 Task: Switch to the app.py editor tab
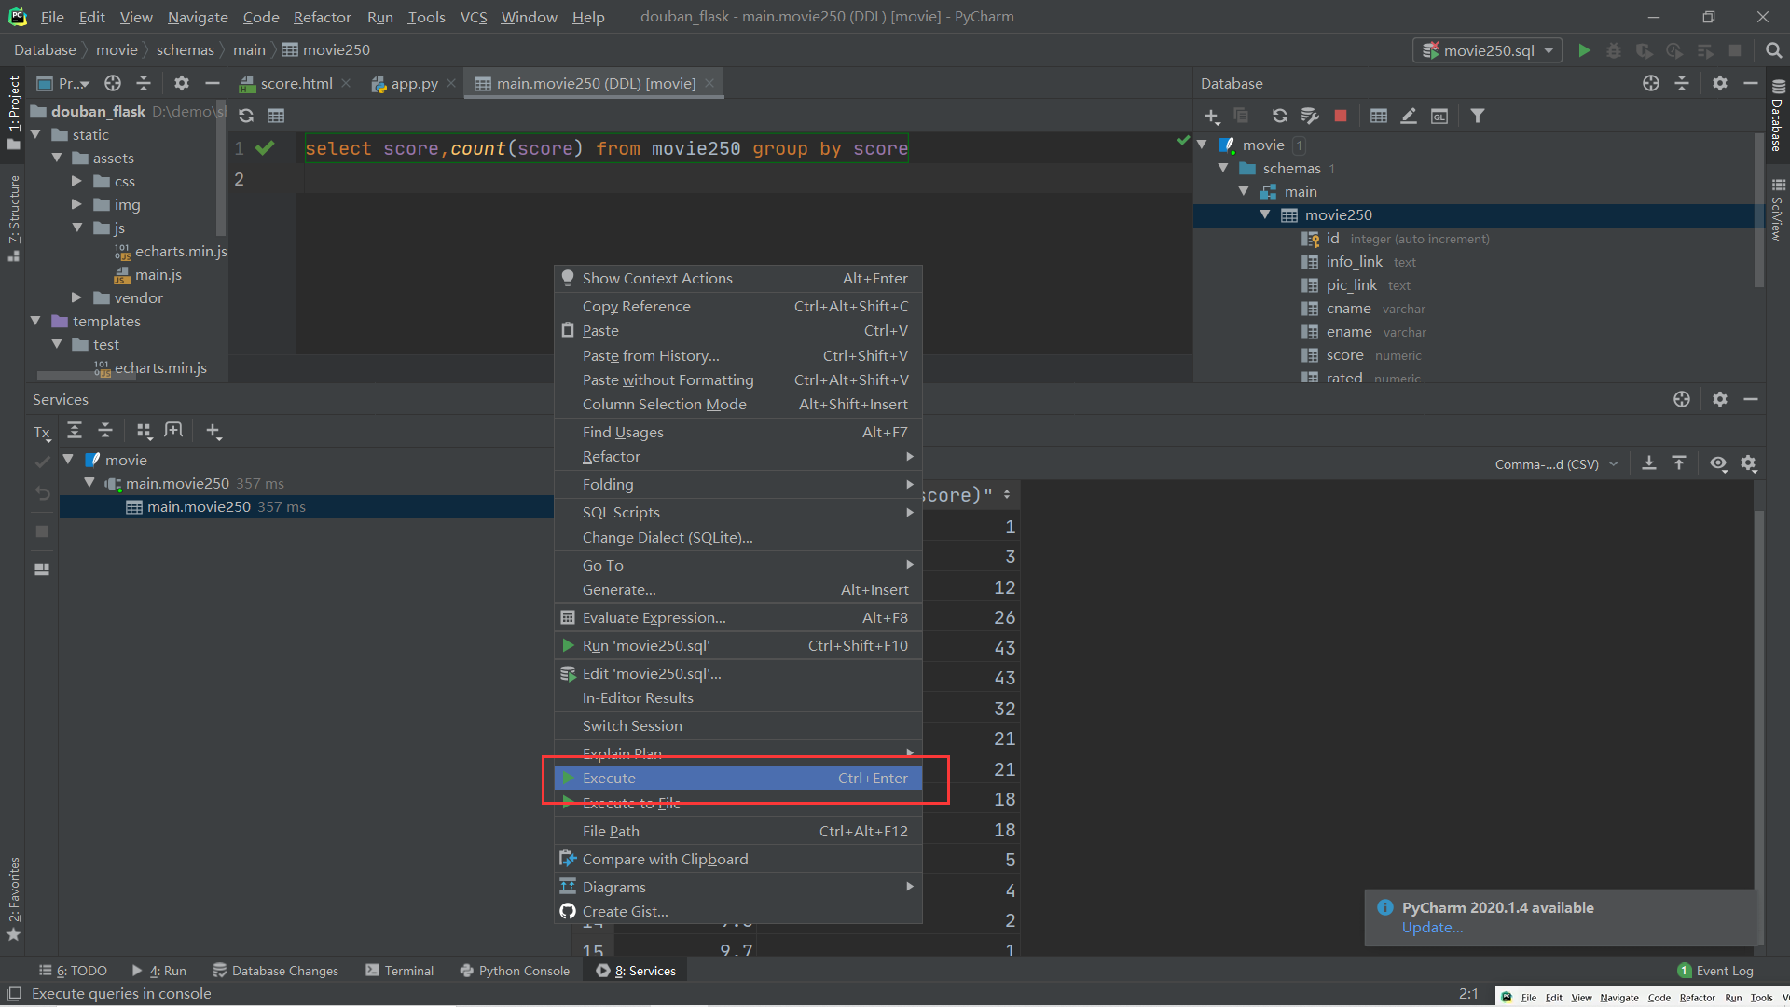[x=413, y=83]
